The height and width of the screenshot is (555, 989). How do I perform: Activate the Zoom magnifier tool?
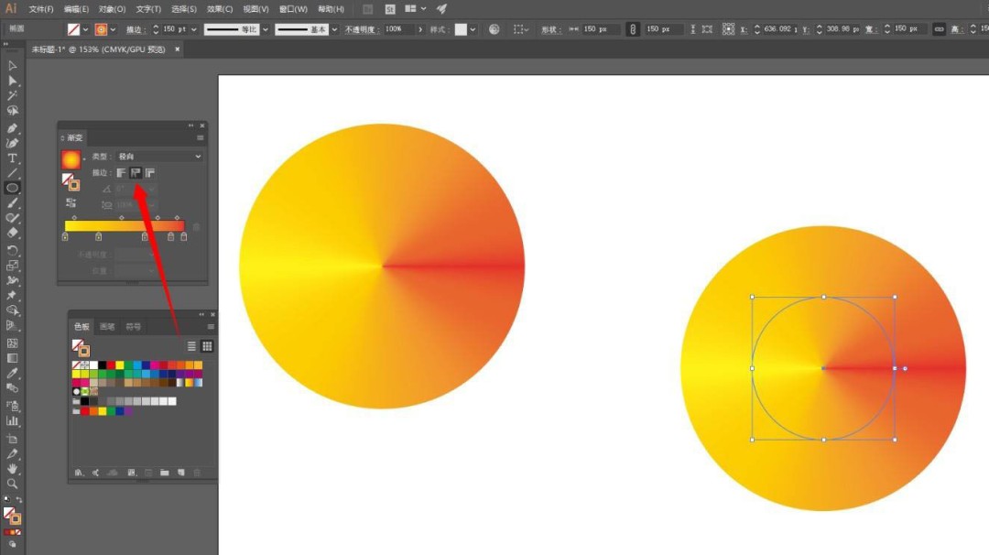click(13, 484)
